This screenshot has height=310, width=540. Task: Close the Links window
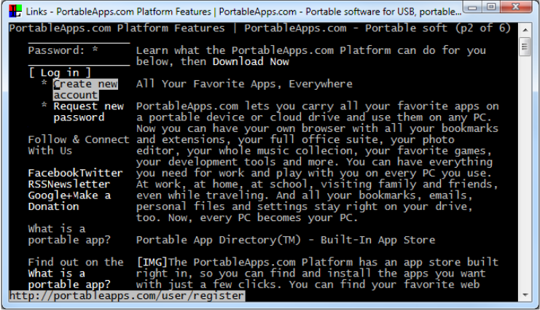click(x=515, y=7)
